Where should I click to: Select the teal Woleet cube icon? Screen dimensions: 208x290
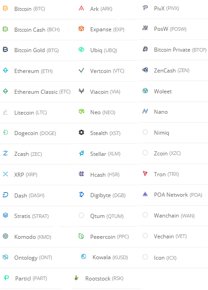(x=145, y=91)
